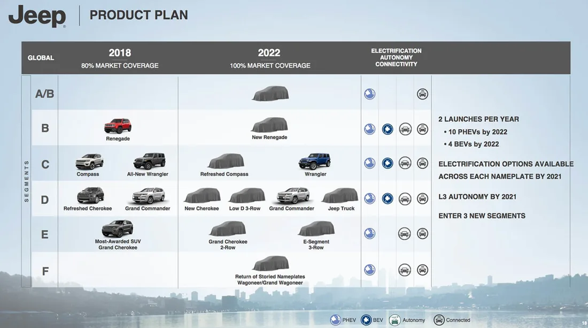Click the "F" segment label
588x328 pixels.
(x=45, y=271)
